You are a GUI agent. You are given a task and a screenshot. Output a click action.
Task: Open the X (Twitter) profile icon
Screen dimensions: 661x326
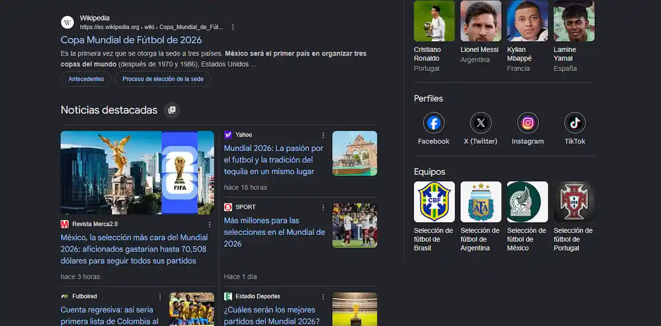[481, 123]
